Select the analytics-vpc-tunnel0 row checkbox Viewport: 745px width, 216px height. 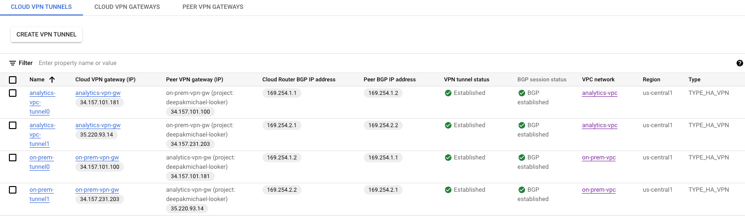tap(13, 93)
